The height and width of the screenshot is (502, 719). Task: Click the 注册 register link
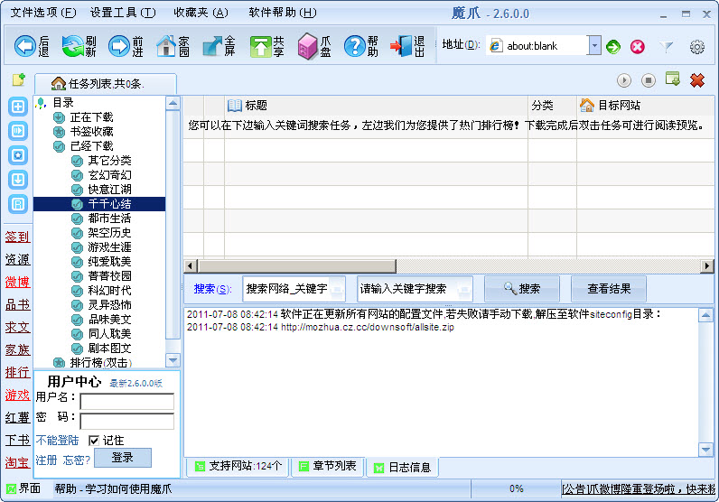pos(46,460)
